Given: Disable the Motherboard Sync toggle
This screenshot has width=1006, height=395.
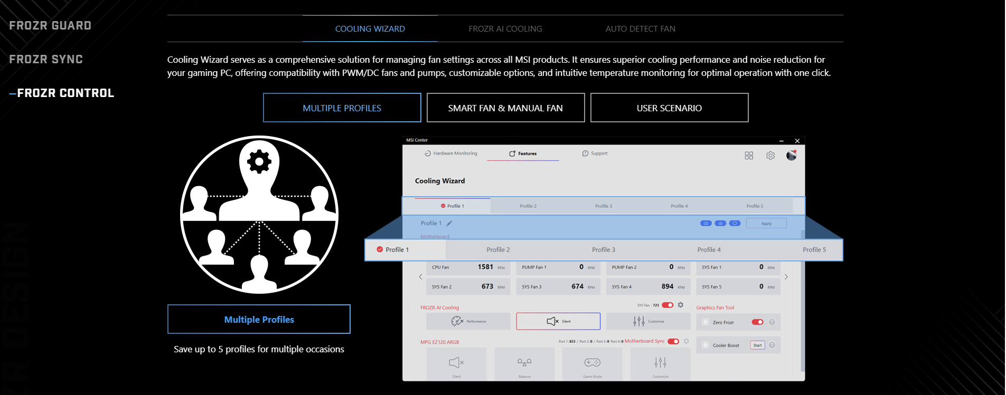Looking at the screenshot, I should coord(673,341).
